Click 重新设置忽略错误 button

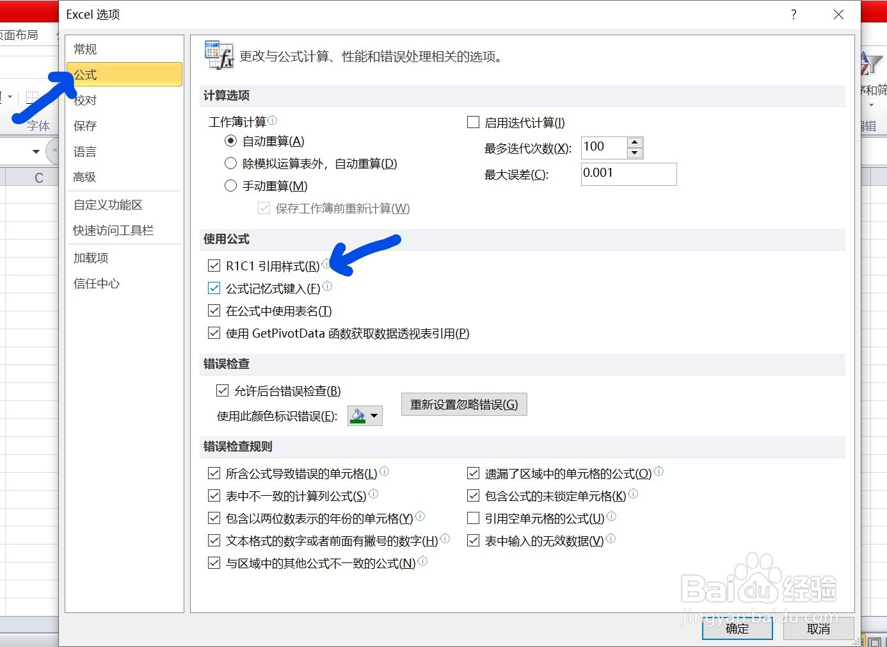(x=463, y=404)
